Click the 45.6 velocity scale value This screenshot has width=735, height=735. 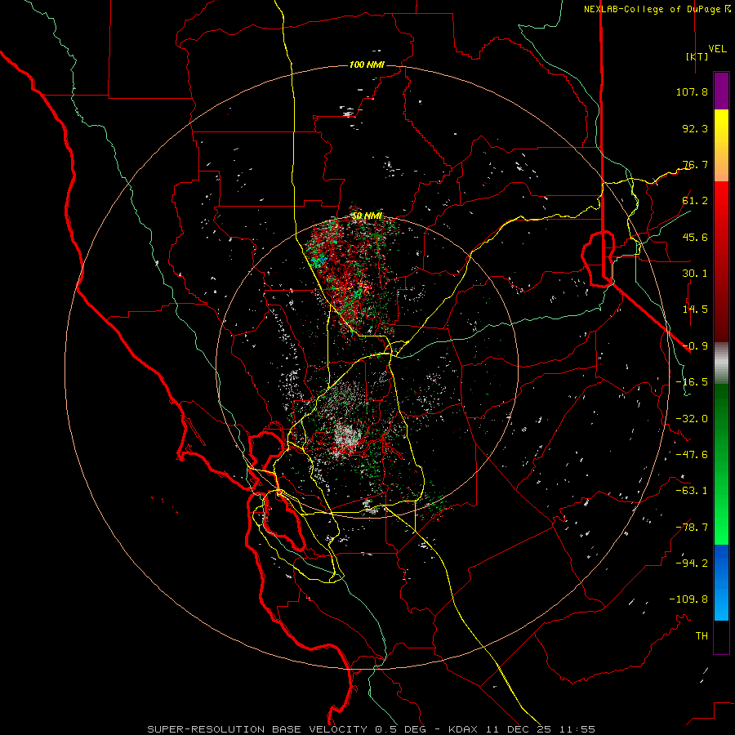coord(695,237)
